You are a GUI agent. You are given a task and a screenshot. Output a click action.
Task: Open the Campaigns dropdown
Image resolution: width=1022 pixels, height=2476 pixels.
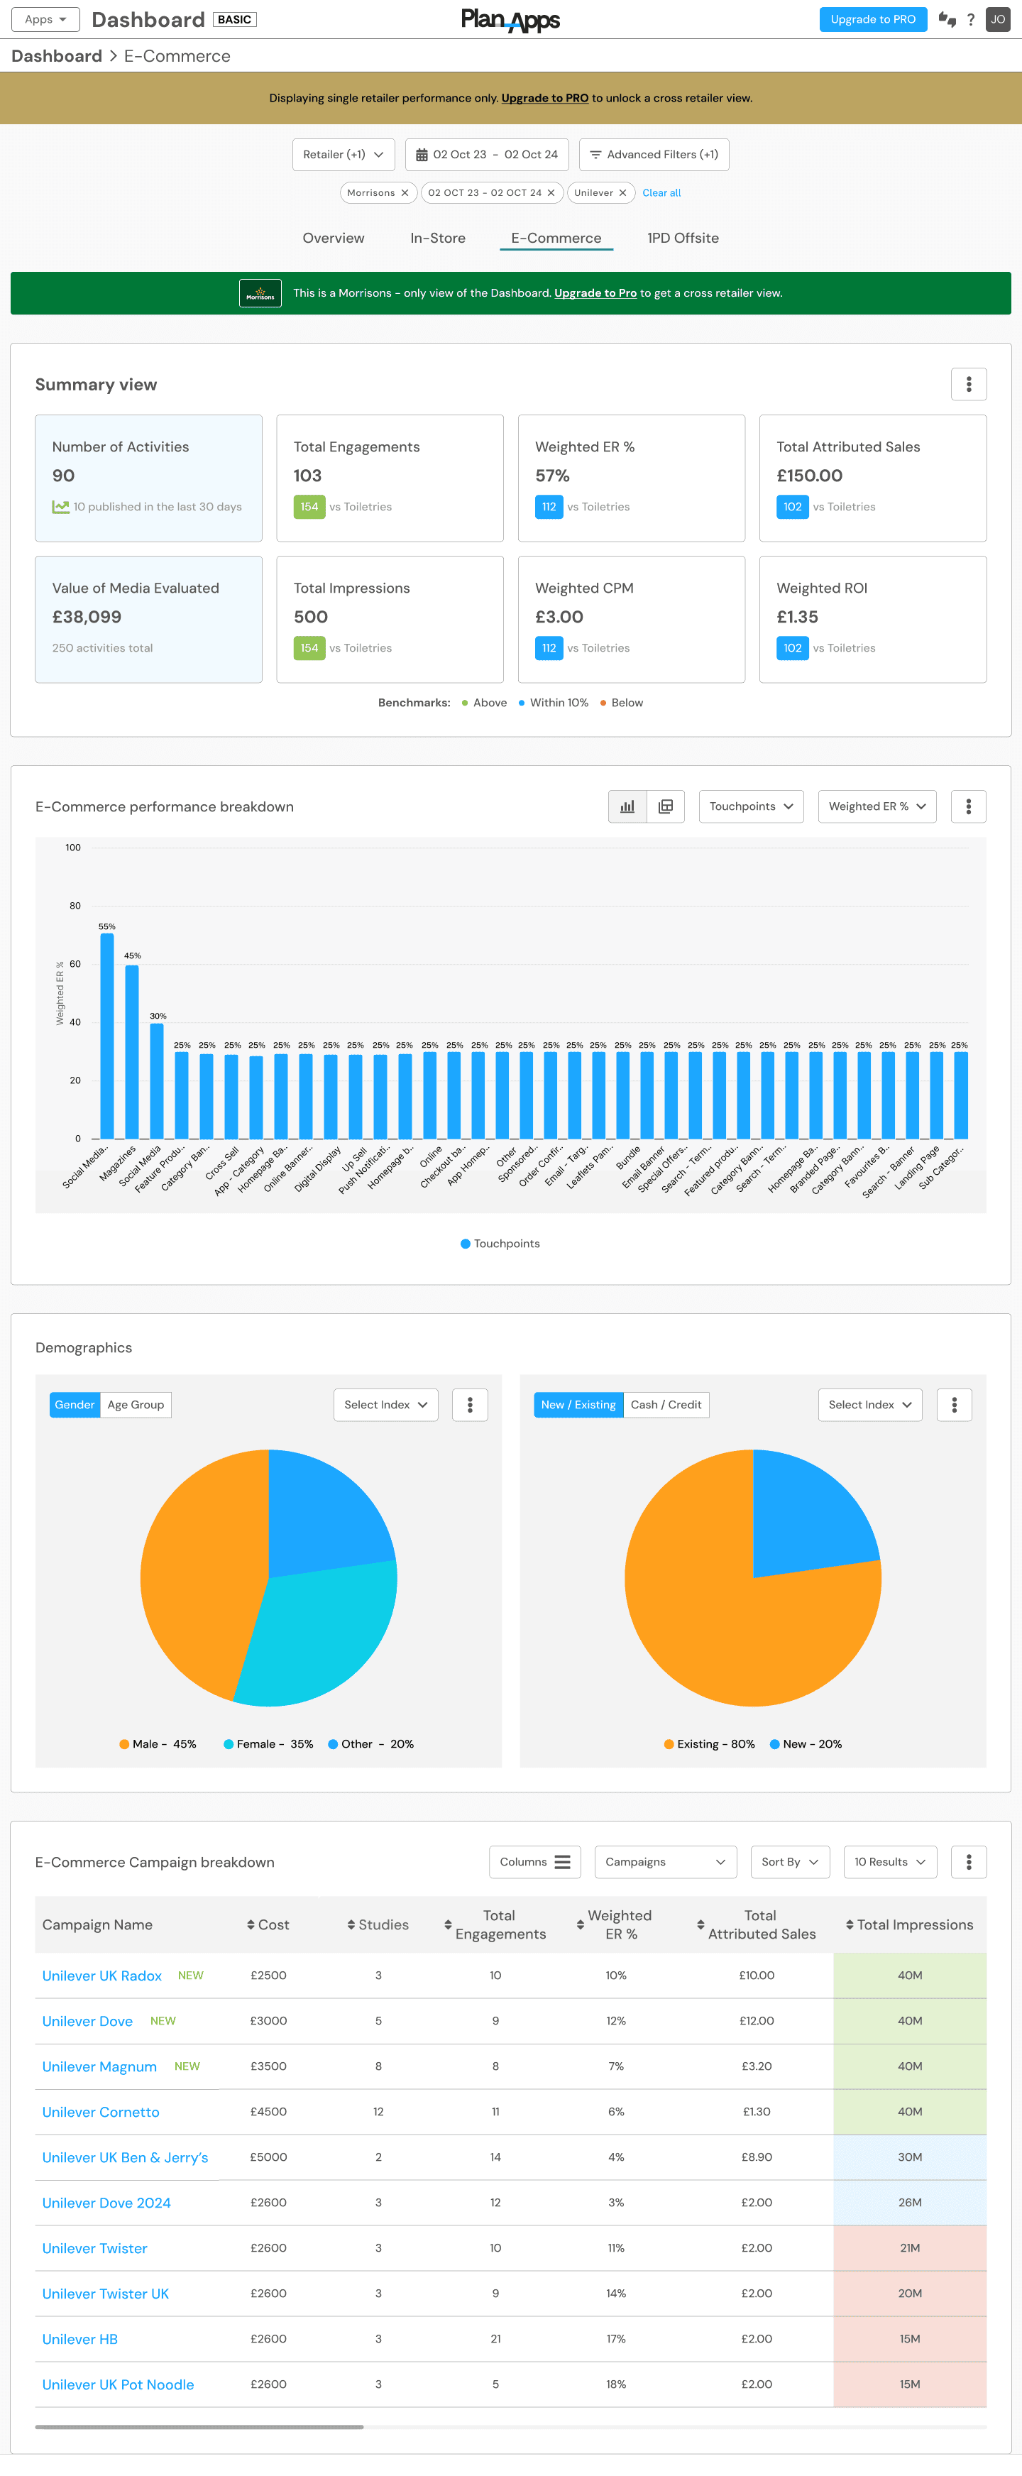665,1862
